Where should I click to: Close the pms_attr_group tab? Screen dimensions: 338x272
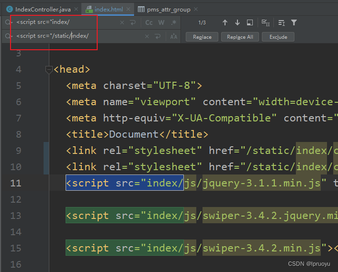196,9
